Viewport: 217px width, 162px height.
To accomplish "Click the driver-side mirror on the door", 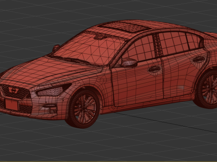I will pos(129,63).
